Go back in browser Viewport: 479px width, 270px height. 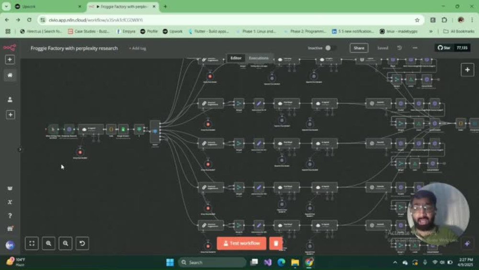point(7,20)
